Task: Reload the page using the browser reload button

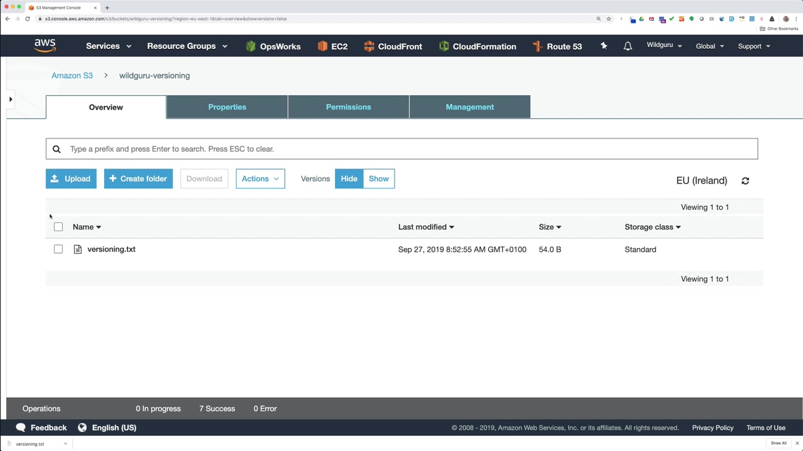Action: (x=28, y=19)
